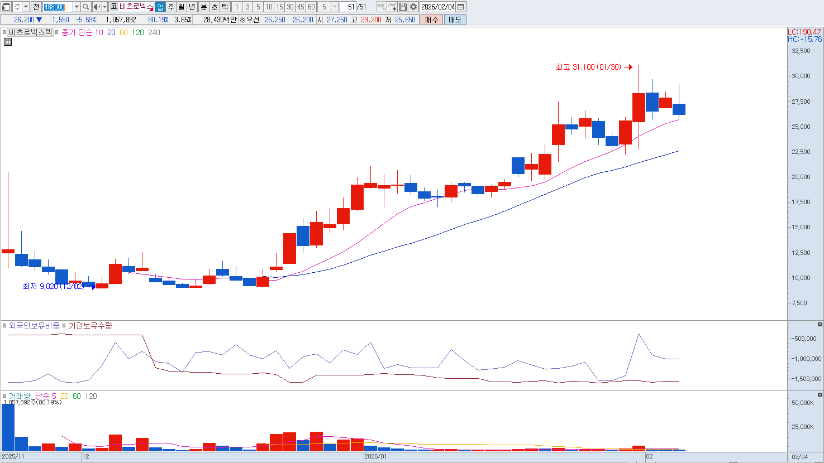The width and height of the screenshot is (824, 463).
Task: Click the top-left window layout icon
Action: pyautogui.click(x=6, y=7)
